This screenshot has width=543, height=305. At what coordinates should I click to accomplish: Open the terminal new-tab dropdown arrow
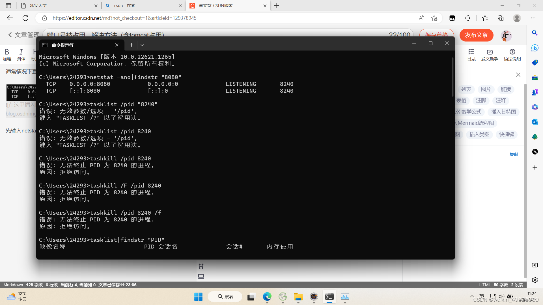tap(142, 45)
